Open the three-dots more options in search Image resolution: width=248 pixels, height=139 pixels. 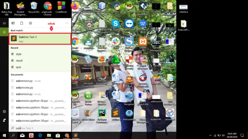tap(67, 23)
